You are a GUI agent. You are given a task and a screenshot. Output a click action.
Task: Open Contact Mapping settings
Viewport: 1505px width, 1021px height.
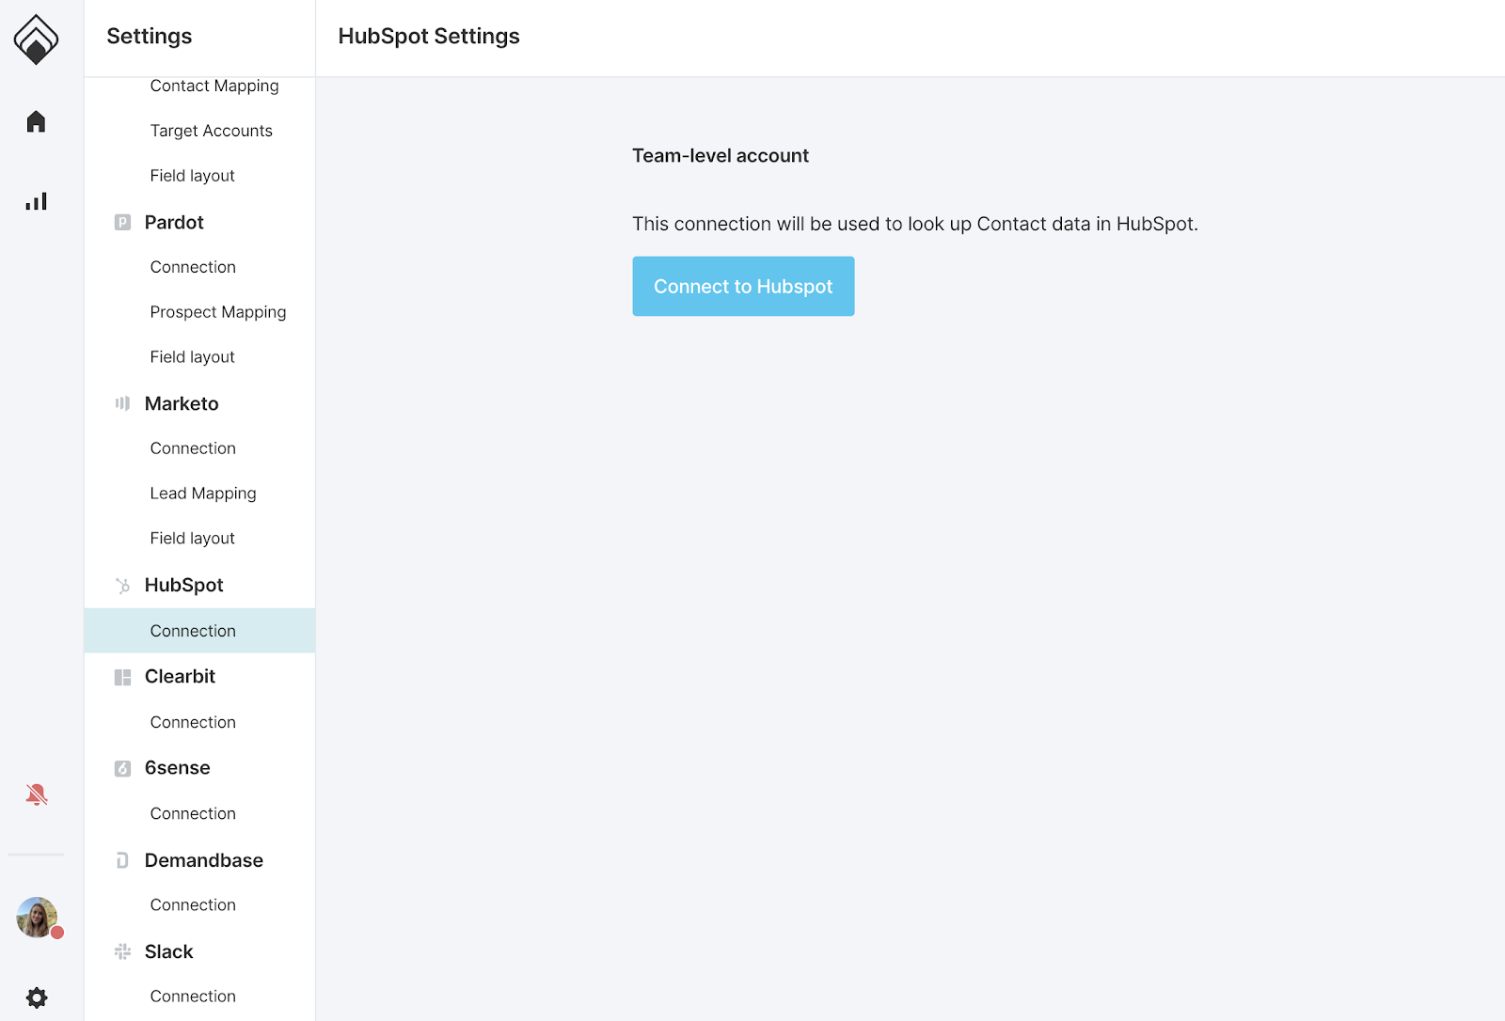click(x=214, y=86)
